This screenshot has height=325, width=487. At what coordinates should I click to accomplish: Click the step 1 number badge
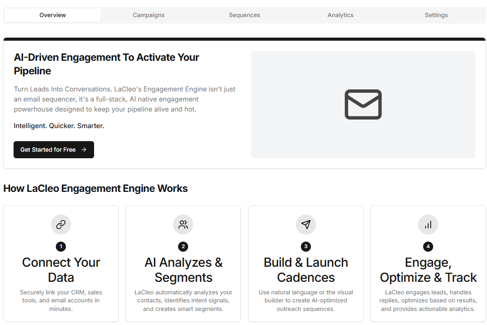[61, 247]
